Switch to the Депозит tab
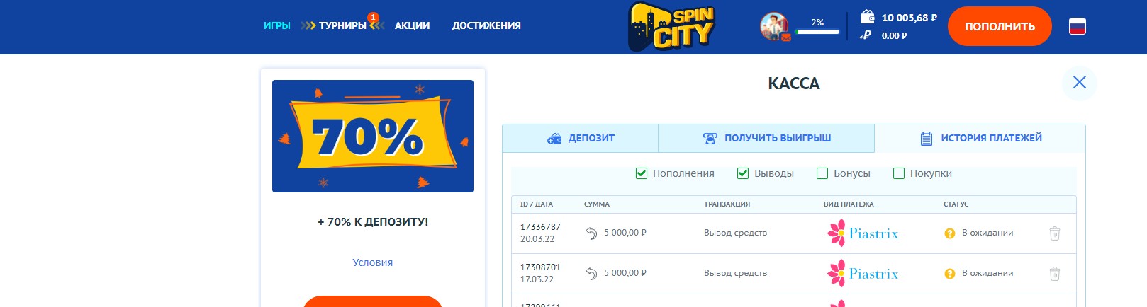This screenshot has height=307, width=1147. click(x=580, y=139)
